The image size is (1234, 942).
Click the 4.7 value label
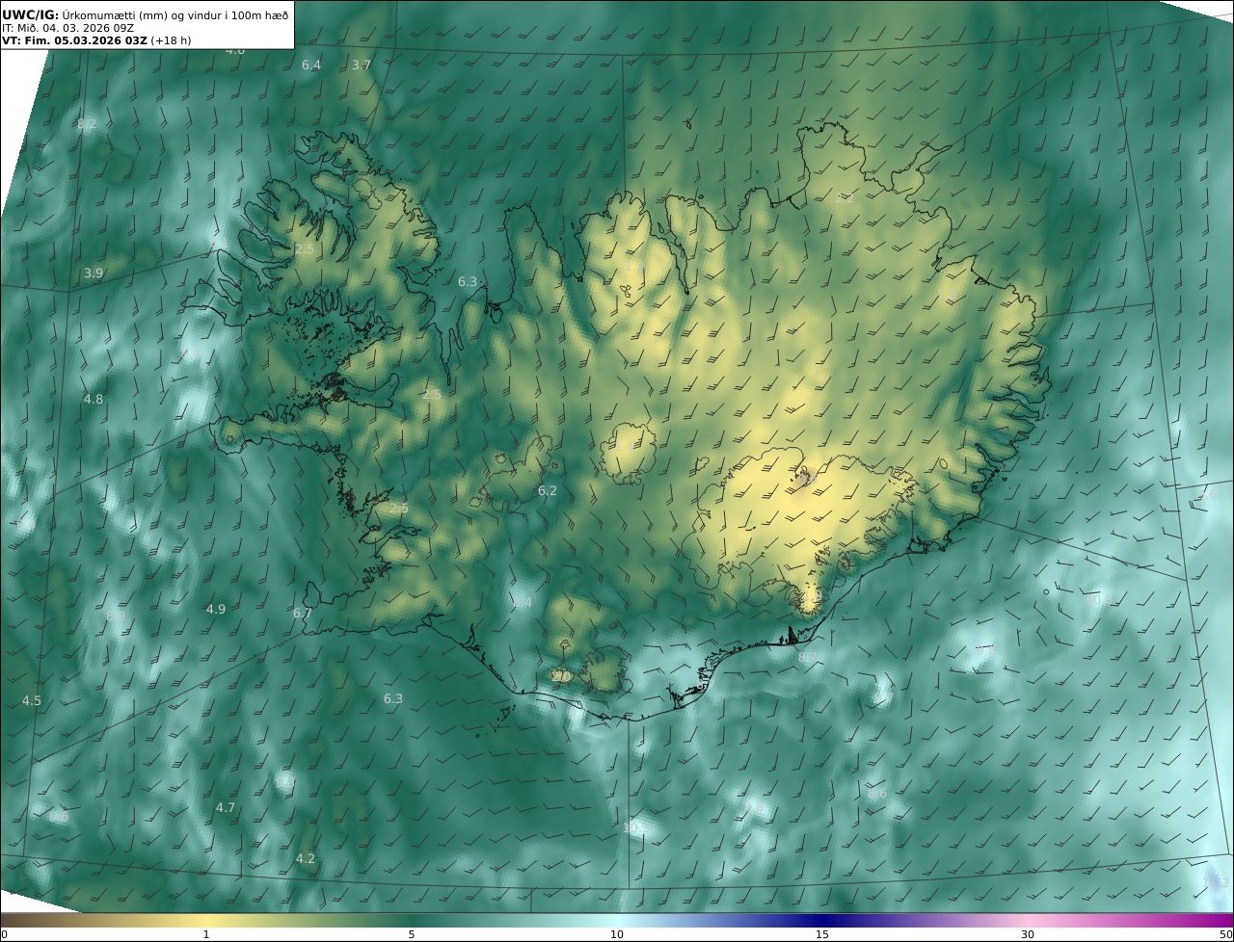coord(226,807)
